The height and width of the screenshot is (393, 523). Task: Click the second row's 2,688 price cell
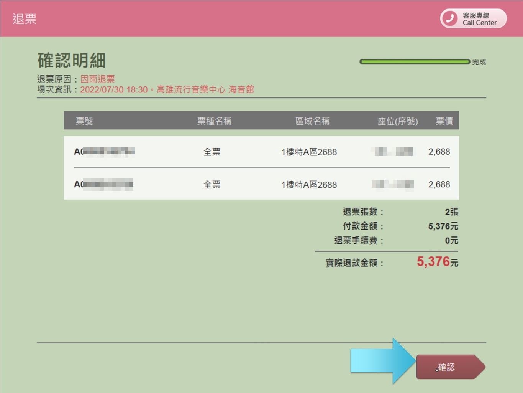point(439,185)
